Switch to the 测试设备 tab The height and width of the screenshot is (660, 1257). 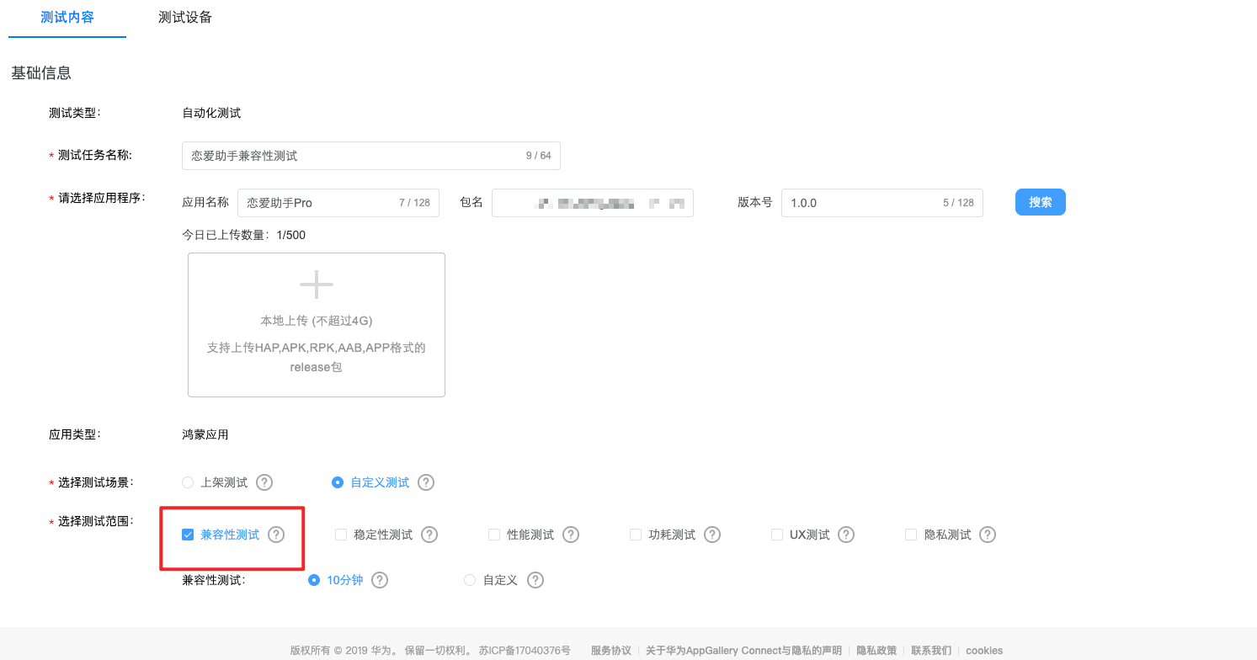click(x=184, y=17)
